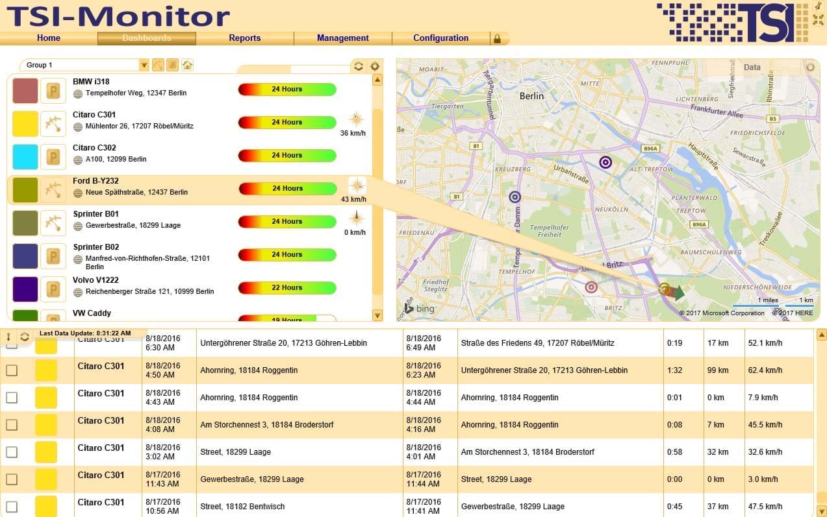Click the address Mühlentor 26, 17207 Röbel/Müritz
The width and height of the screenshot is (827, 517).
139,126
